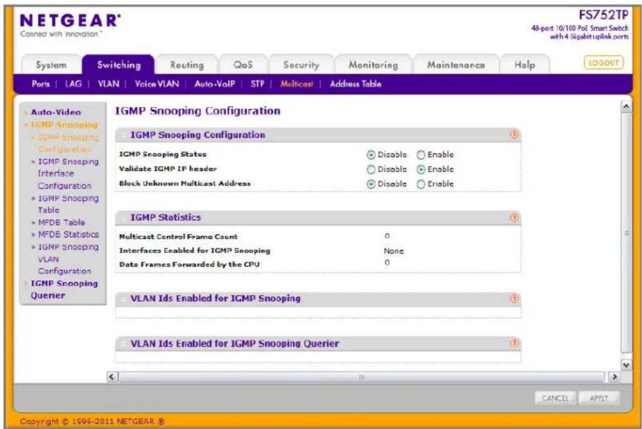This screenshot has width=642, height=429.
Task: Go to the VLAN submenu
Action: click(x=109, y=84)
